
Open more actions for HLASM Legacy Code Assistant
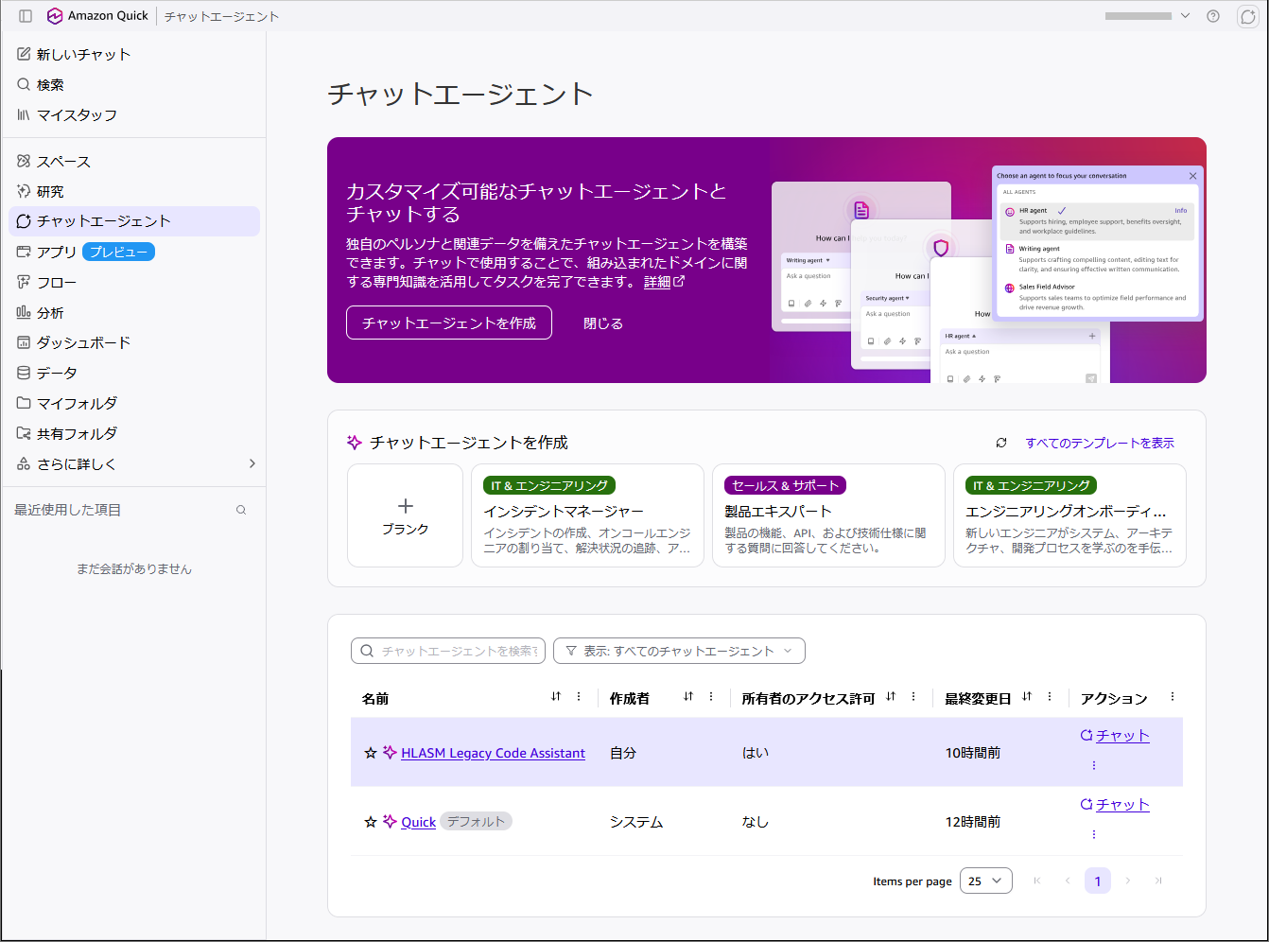pyautogui.click(x=1094, y=765)
